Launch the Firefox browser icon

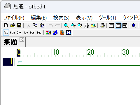click(62, 33)
